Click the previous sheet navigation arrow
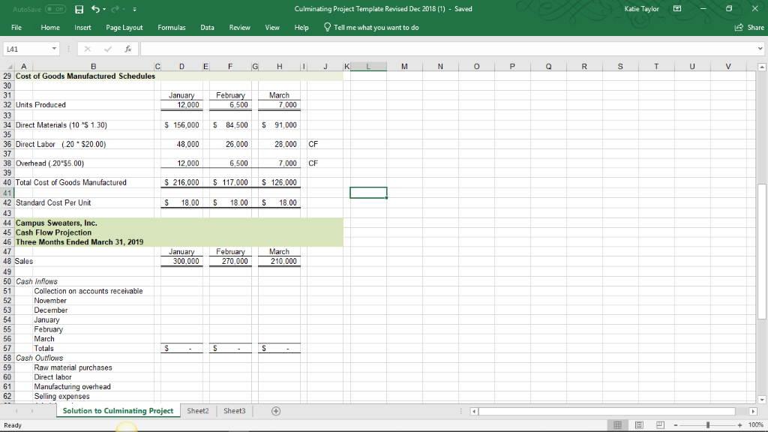768x432 pixels. [16, 411]
